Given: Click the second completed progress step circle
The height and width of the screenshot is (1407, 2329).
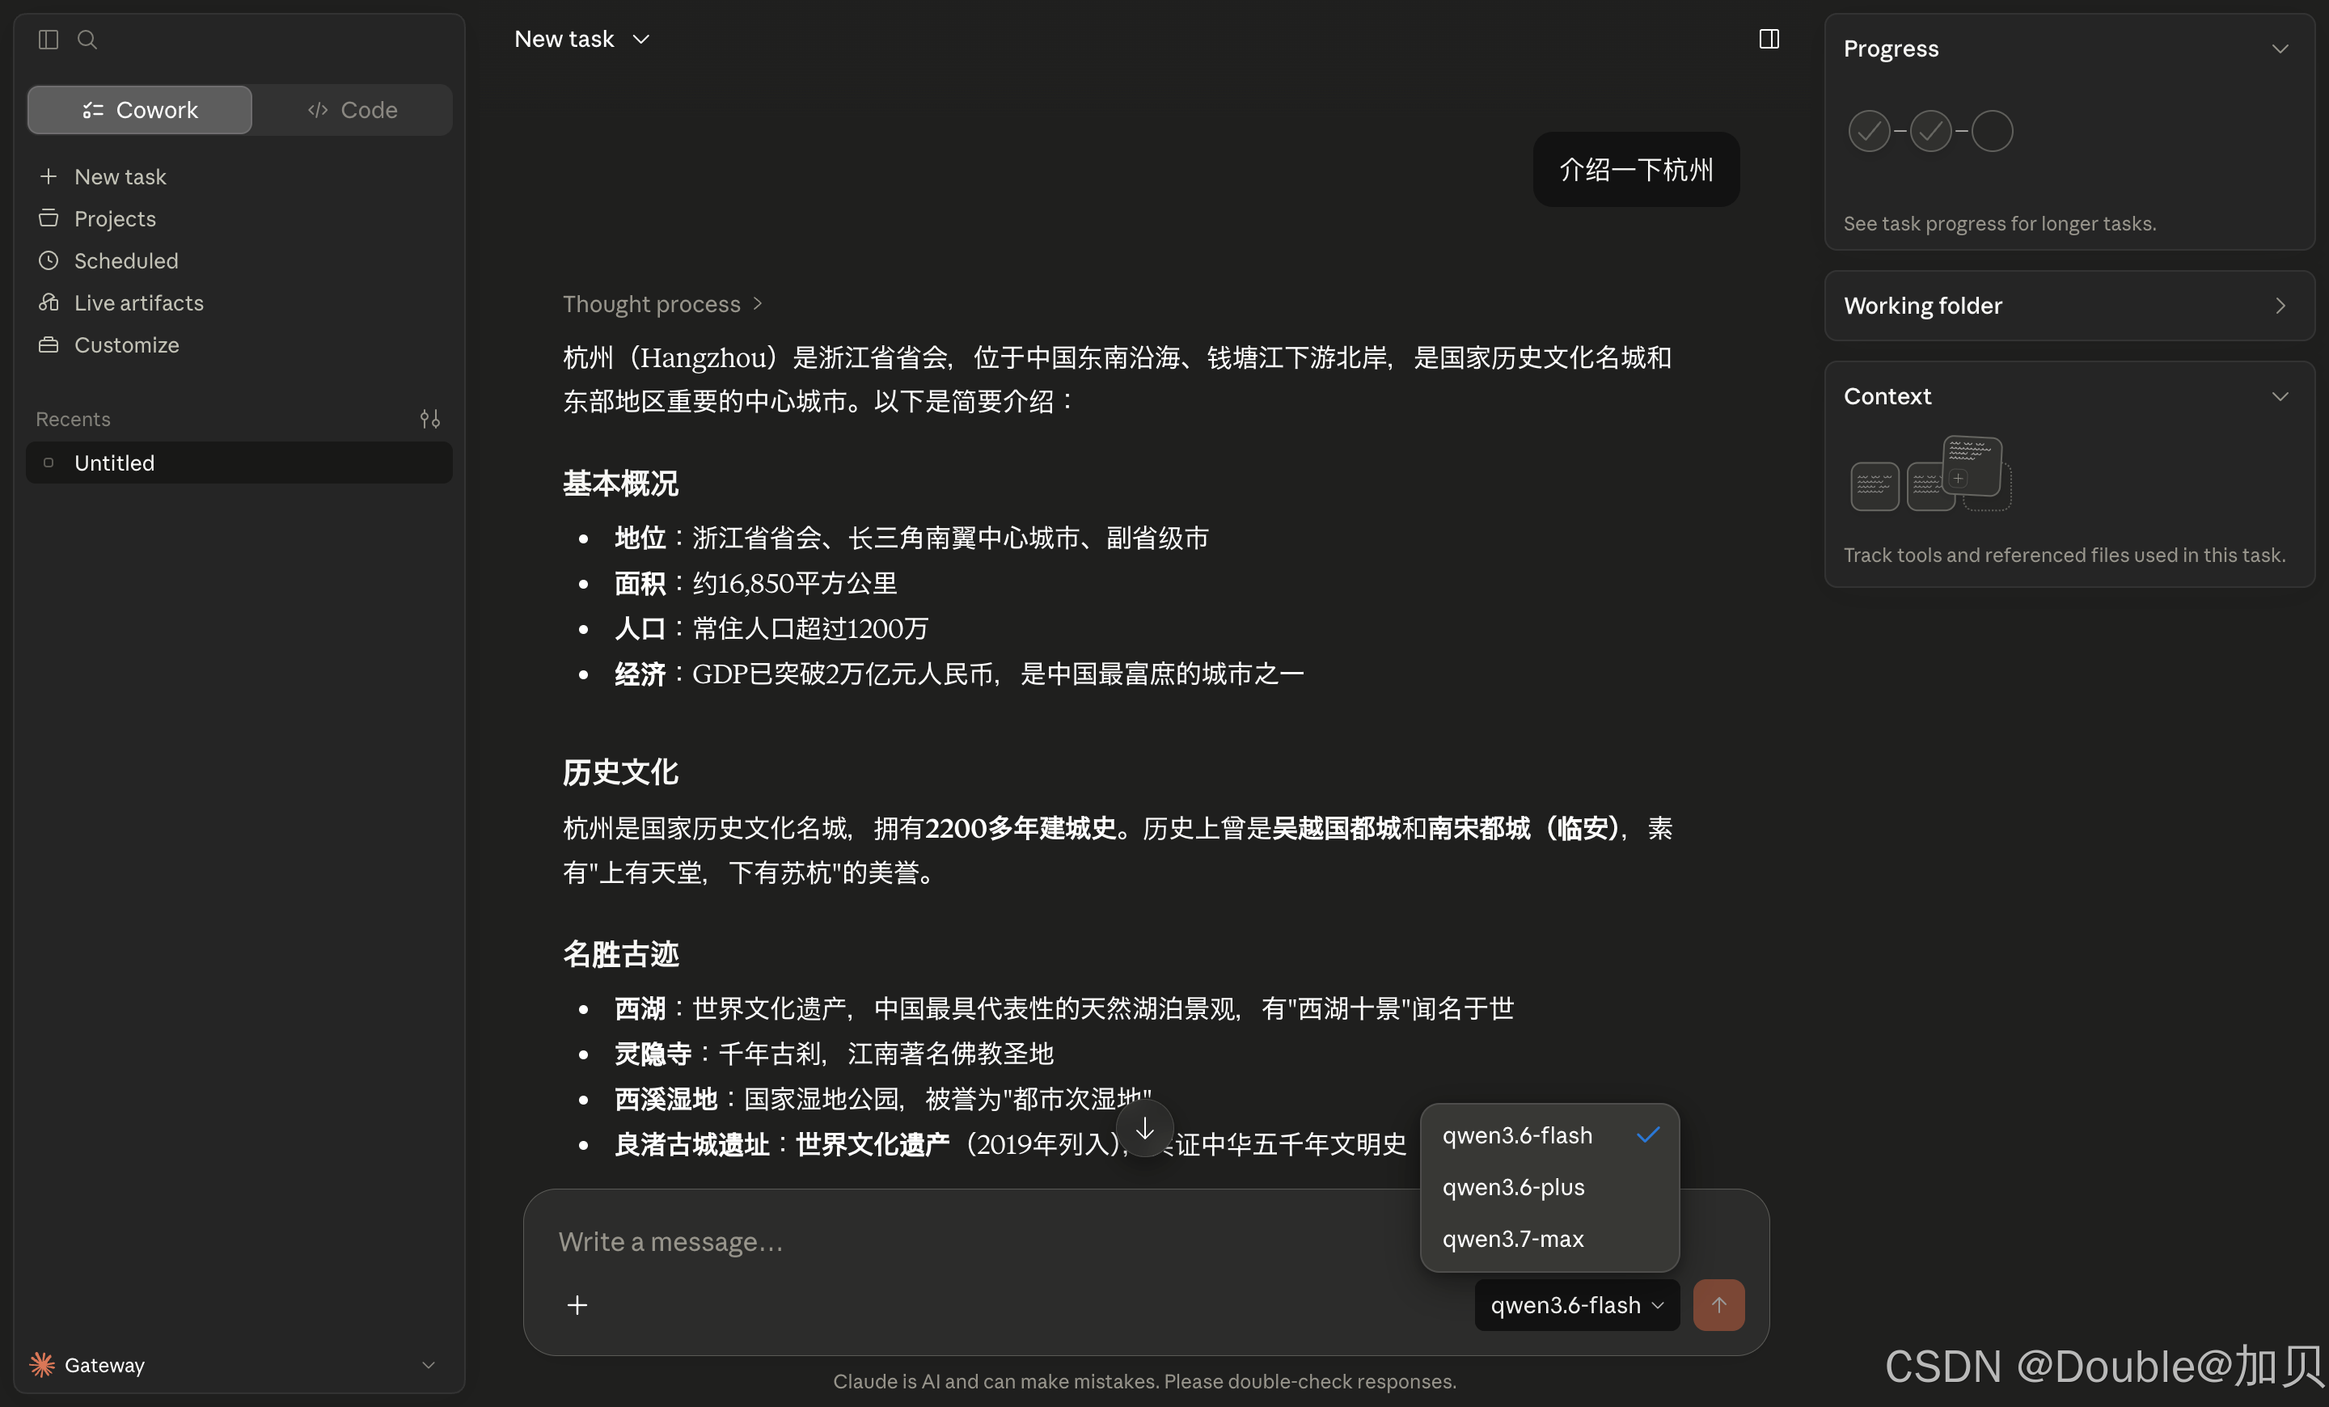Looking at the screenshot, I should (1930, 130).
